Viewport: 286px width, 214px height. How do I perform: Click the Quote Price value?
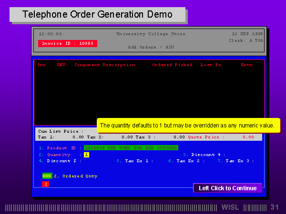click(x=248, y=137)
